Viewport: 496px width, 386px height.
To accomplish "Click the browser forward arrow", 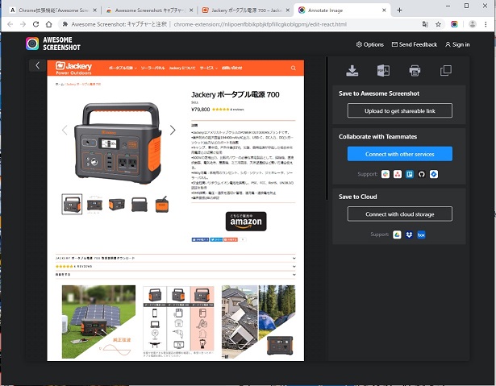I will (23, 24).
